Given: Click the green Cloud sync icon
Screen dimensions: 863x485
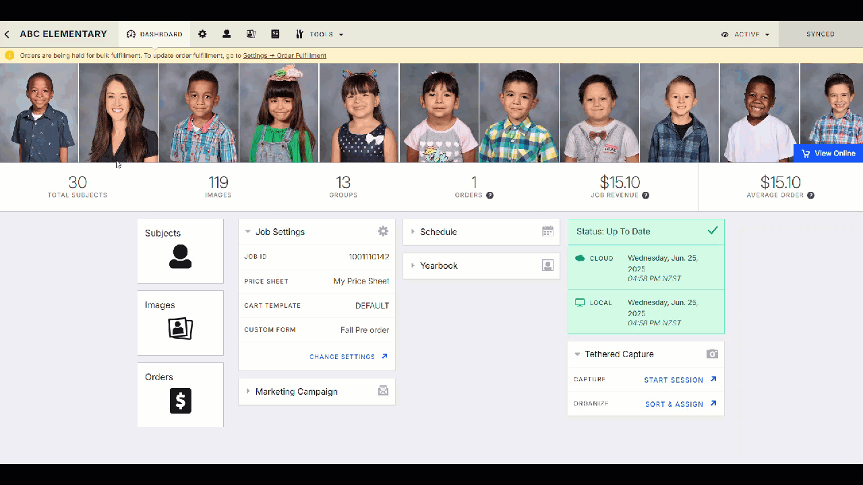Looking at the screenshot, I should pyautogui.click(x=580, y=258).
